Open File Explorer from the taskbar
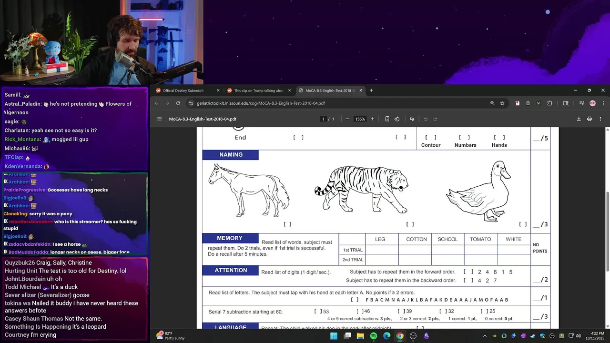610x343 pixels. [360, 336]
